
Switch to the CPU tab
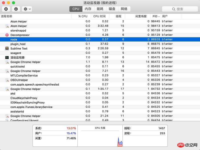(76, 9)
